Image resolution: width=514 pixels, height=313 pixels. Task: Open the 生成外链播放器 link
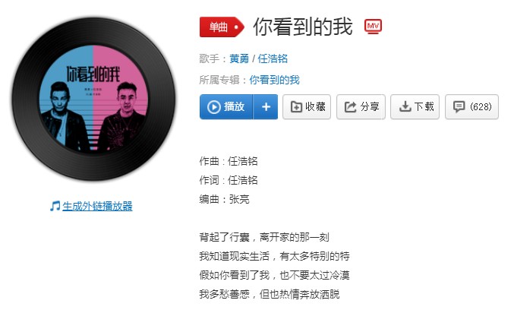pos(97,206)
